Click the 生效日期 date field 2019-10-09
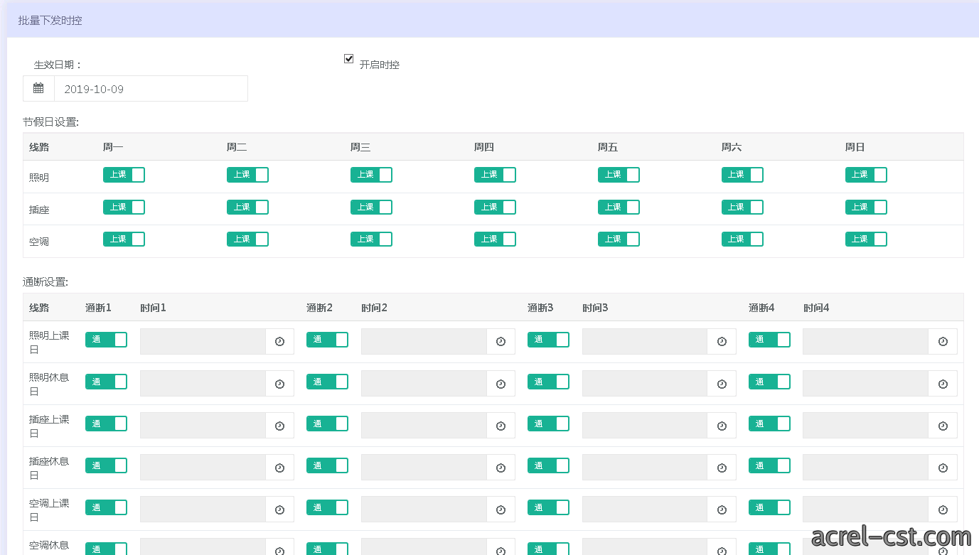This screenshot has height=555, width=979. [x=151, y=89]
